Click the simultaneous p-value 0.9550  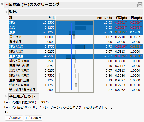coord(135,85)
